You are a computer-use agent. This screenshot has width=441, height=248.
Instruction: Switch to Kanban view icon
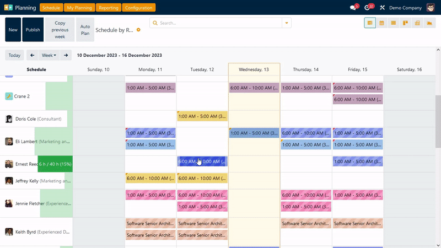405,23
